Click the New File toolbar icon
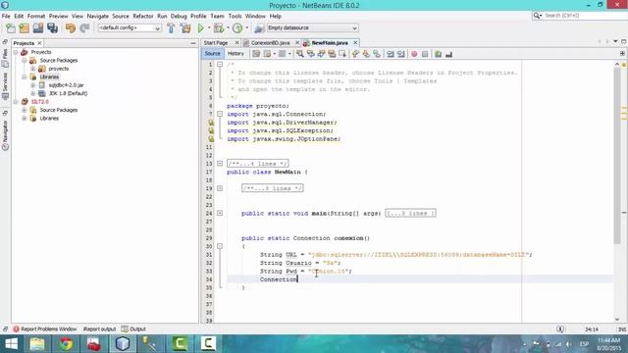628x353 pixels. tap(11, 28)
